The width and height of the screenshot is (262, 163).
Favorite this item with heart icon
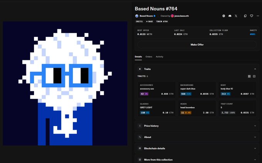252,16
